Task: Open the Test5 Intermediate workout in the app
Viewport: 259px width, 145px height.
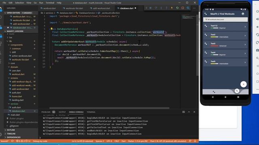Action: (225, 62)
